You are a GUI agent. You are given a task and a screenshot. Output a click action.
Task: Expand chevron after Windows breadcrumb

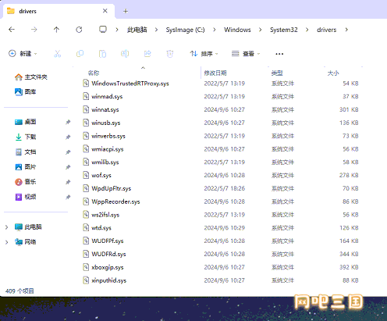[261, 30]
